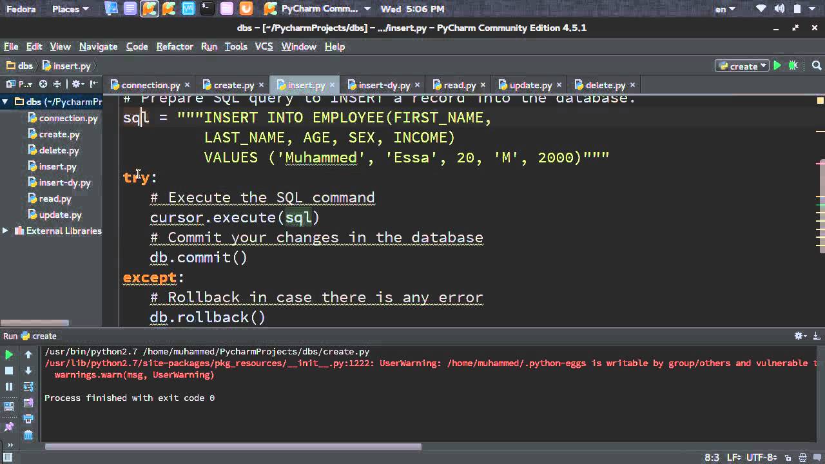Rerun create in the Run panel
The width and height of the screenshot is (825, 464).
click(9, 354)
